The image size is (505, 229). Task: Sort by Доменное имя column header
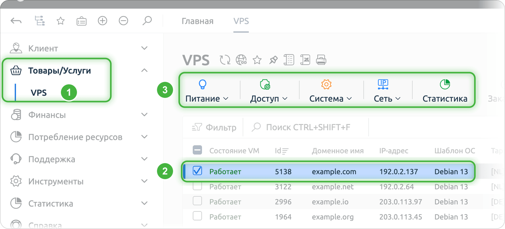click(x=338, y=151)
